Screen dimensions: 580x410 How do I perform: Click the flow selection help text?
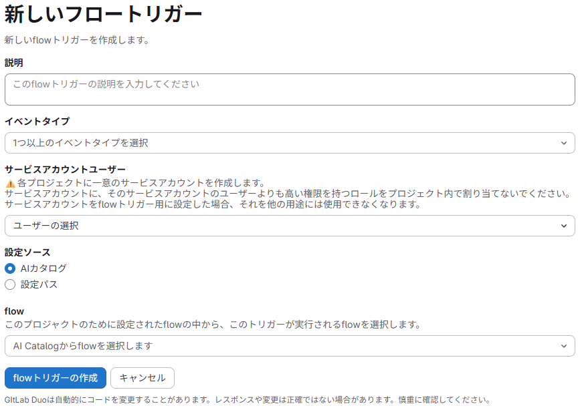coord(212,325)
